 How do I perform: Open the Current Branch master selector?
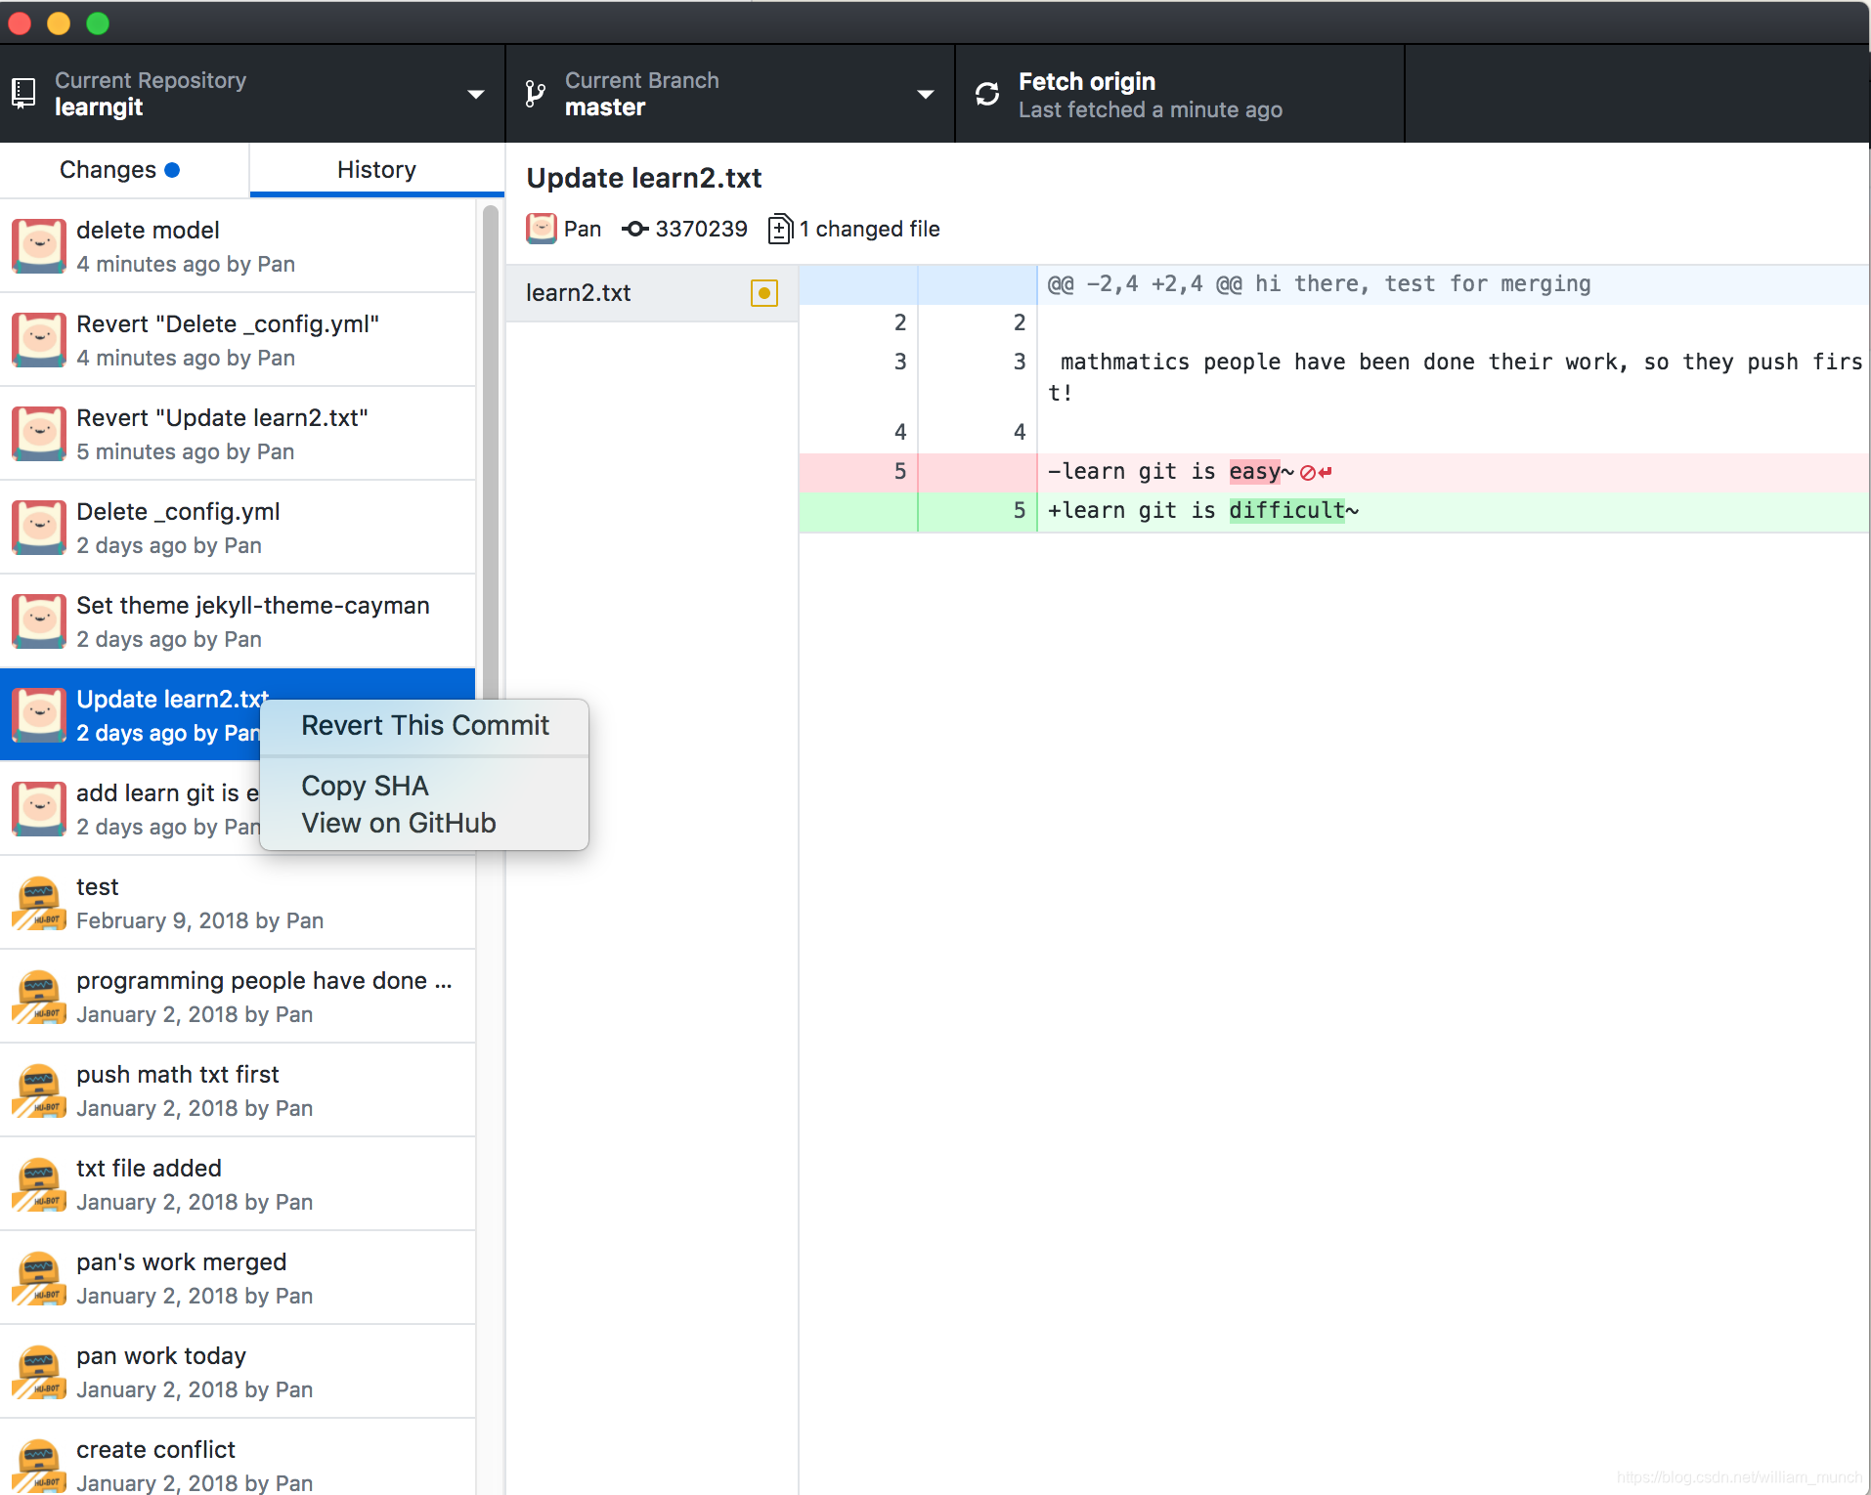click(730, 94)
